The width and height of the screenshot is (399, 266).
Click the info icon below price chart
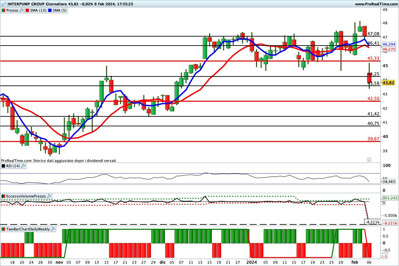[x=369, y=160]
